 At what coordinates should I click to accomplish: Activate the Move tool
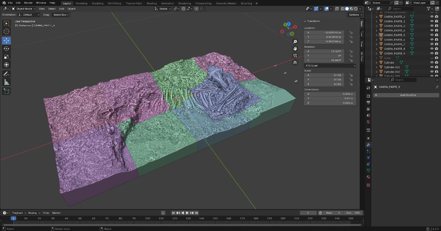click(6, 40)
